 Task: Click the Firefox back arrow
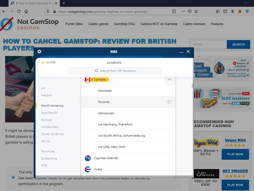pyautogui.click(x=4, y=11)
